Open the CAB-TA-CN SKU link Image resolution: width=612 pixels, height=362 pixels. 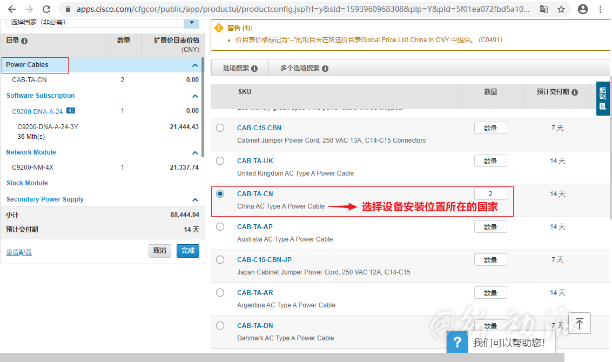255,193
